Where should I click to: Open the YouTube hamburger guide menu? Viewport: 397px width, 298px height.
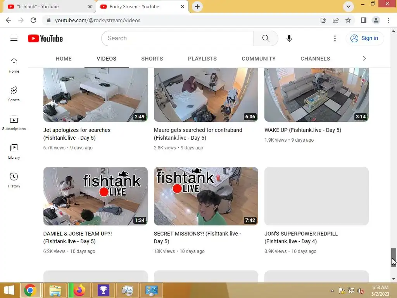click(x=14, y=38)
